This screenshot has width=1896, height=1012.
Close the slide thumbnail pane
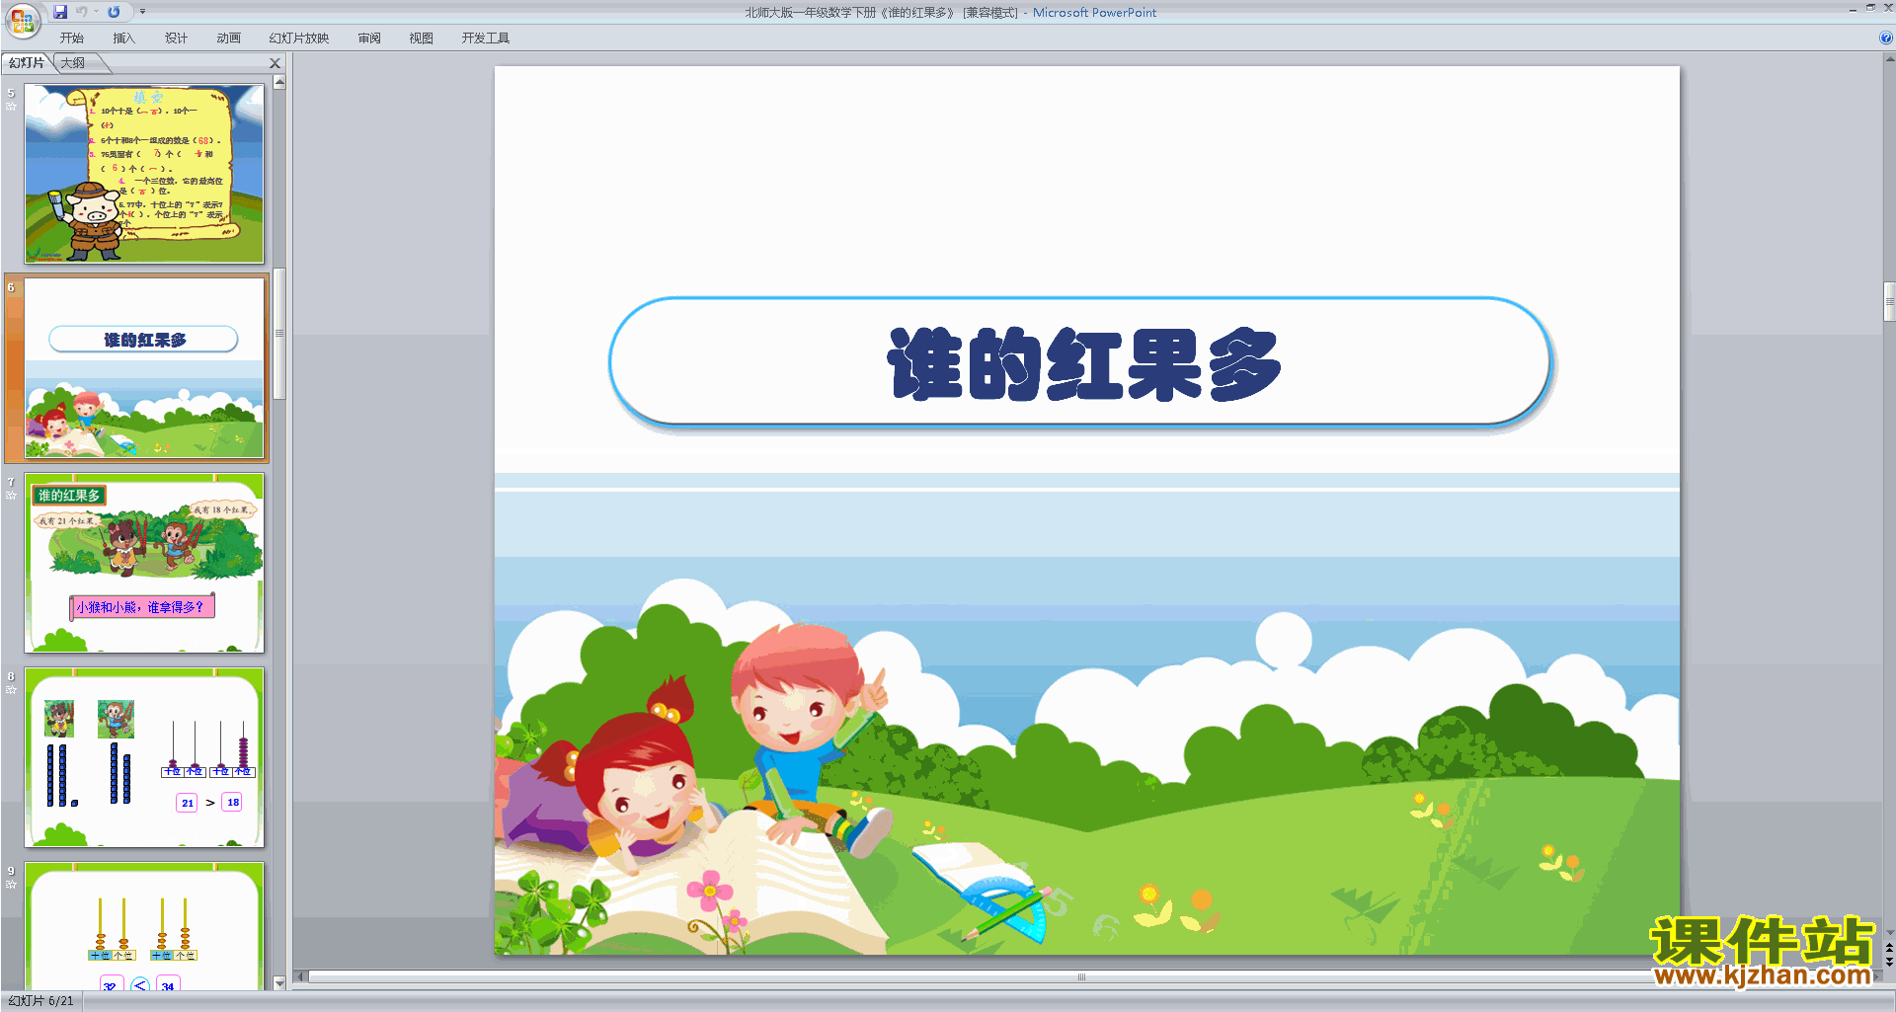(x=276, y=63)
